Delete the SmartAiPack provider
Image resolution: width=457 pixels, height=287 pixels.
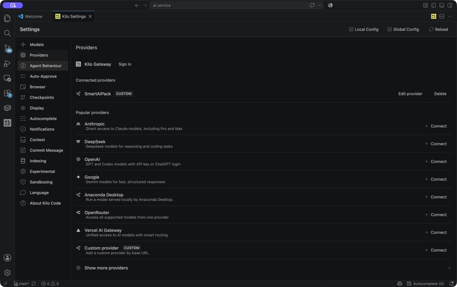[x=440, y=94]
